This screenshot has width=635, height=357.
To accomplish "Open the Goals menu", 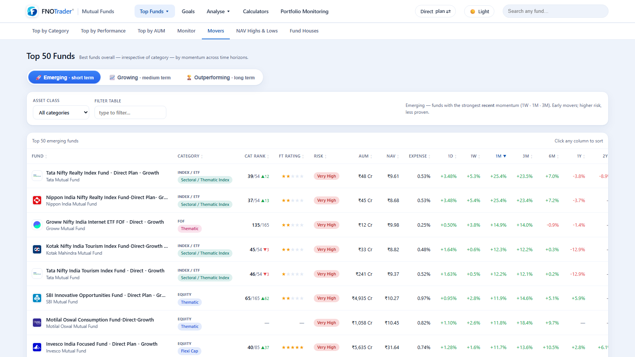I will coord(188,11).
